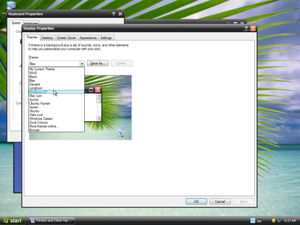Select My Current Theme from list
300x225 pixels.
[57, 69]
